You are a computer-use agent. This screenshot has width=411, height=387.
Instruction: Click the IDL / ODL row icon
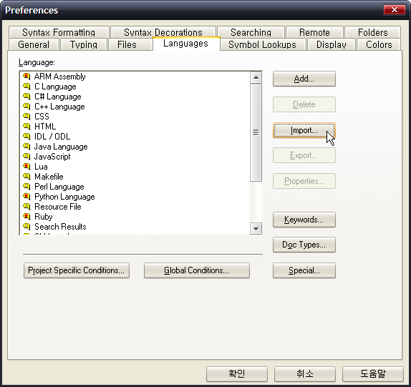26,137
